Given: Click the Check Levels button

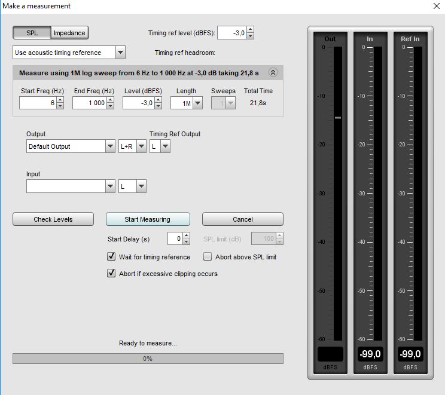Looking at the screenshot, I should (53, 219).
